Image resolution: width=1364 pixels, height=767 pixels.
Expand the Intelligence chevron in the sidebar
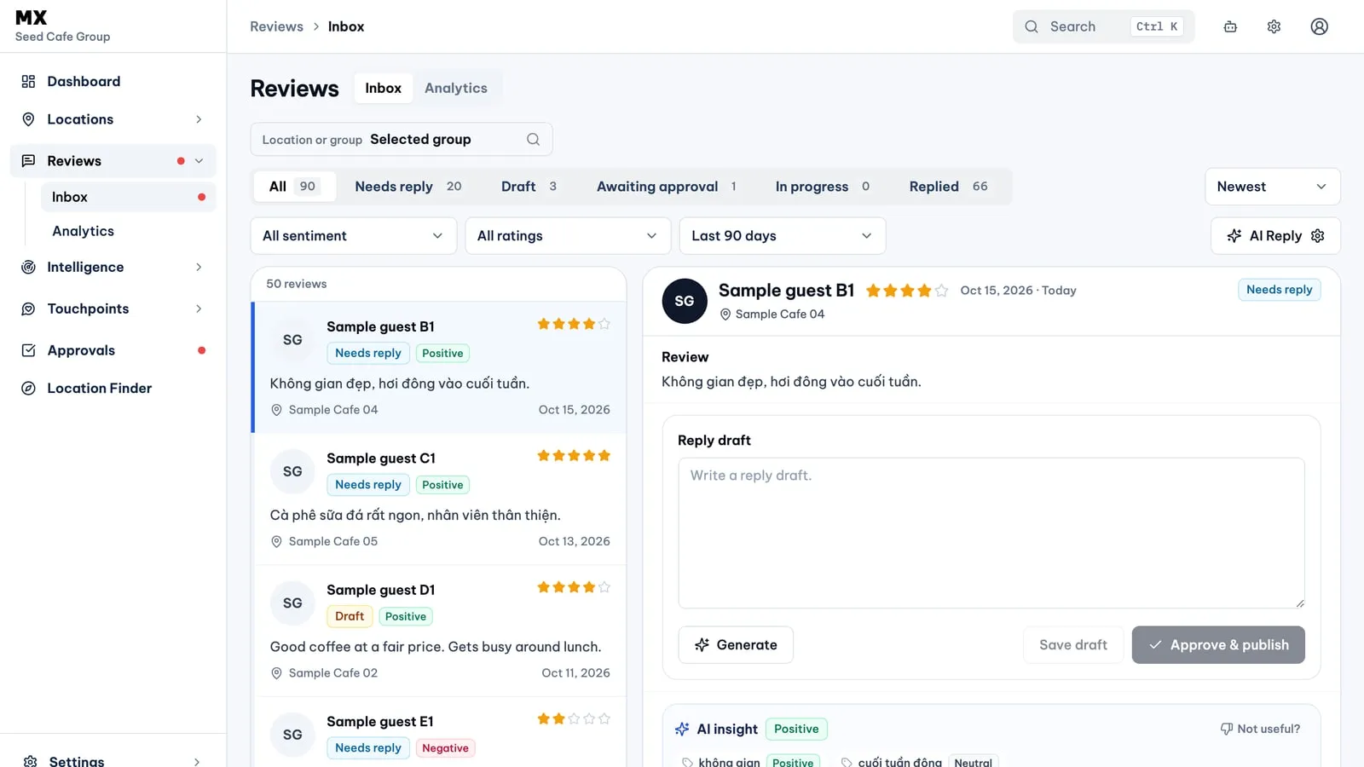click(199, 268)
